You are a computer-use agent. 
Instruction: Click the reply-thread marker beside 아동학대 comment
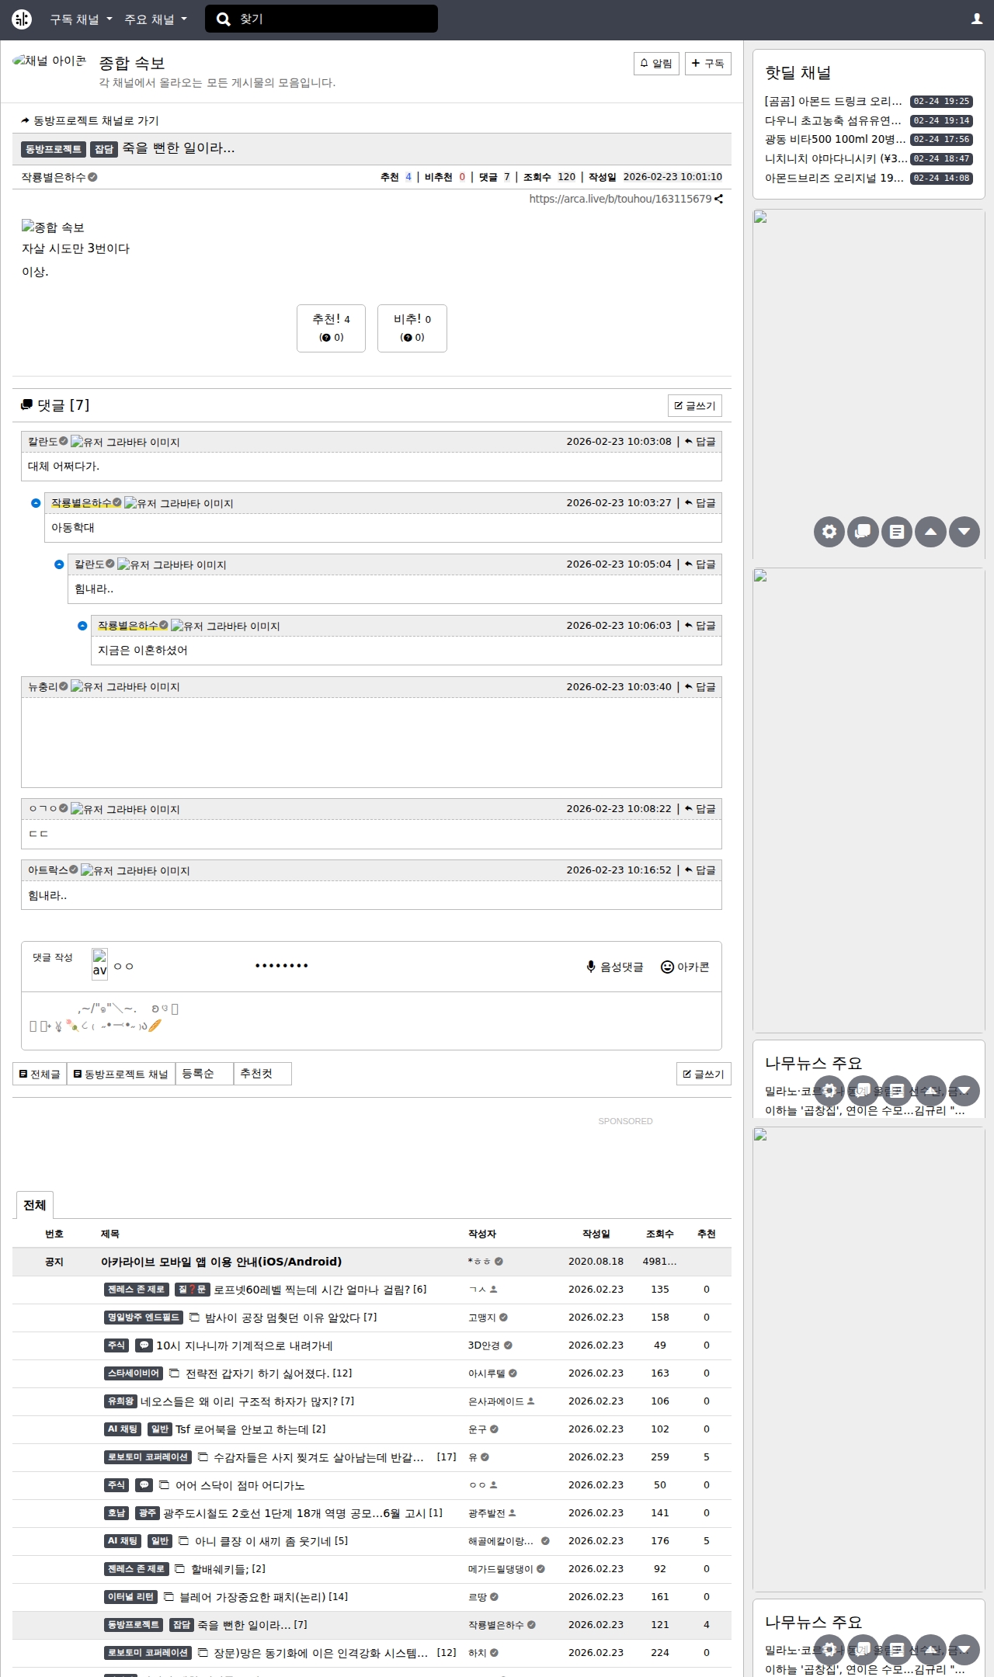pos(36,503)
